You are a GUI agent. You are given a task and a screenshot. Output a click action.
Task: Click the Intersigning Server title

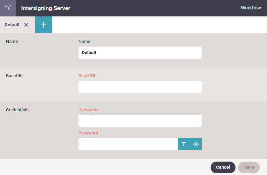pyautogui.click(x=46, y=8)
